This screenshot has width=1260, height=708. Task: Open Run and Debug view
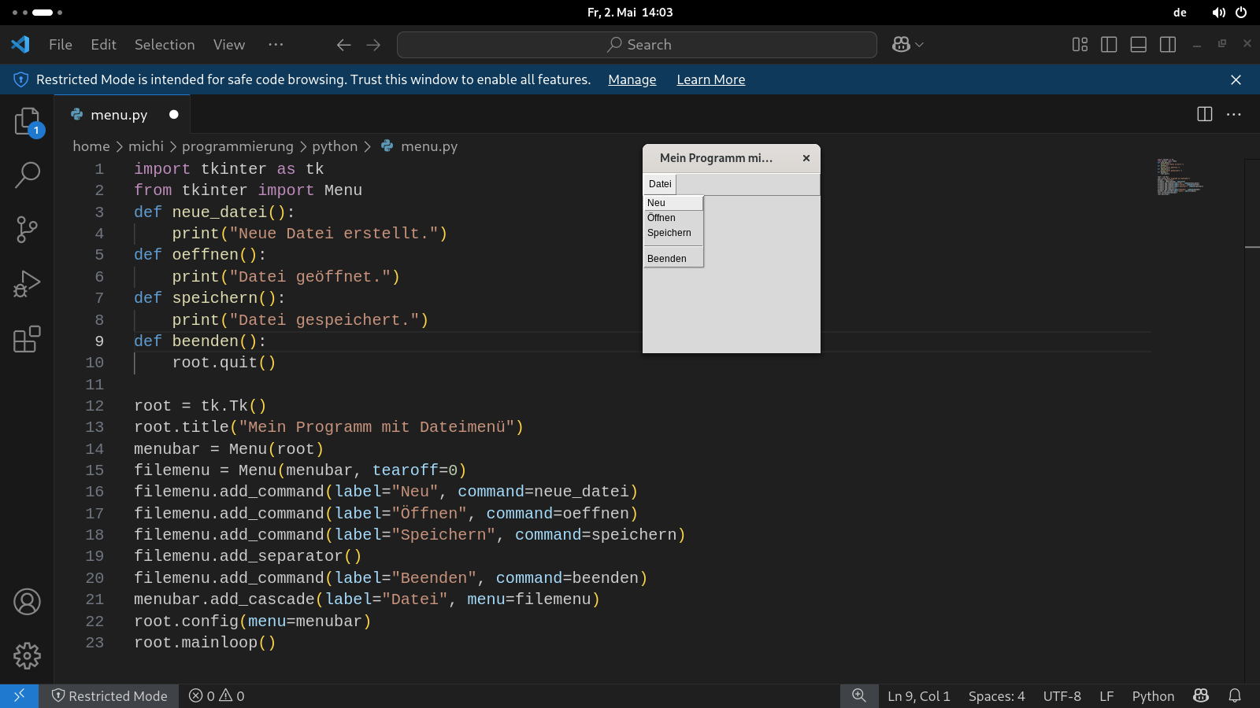click(27, 284)
